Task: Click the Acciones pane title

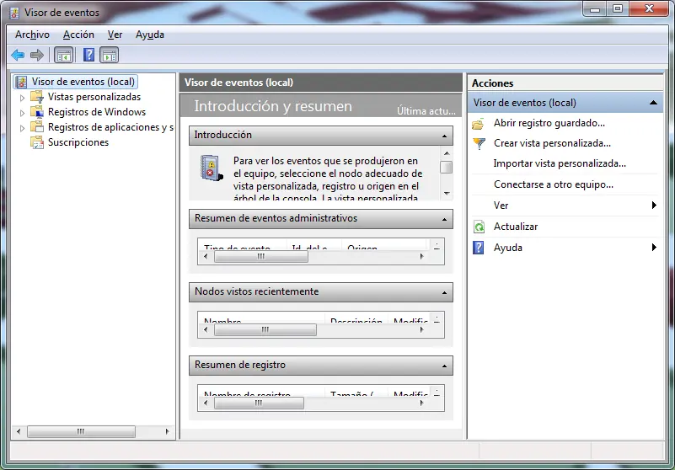Action: (x=492, y=83)
